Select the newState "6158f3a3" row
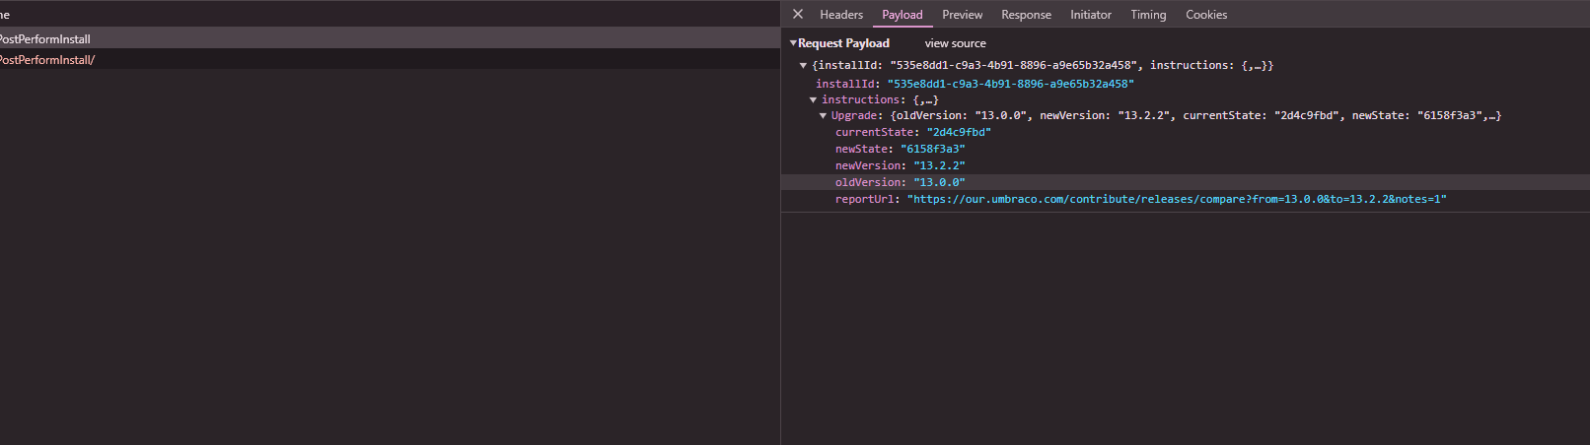 pos(1185,149)
